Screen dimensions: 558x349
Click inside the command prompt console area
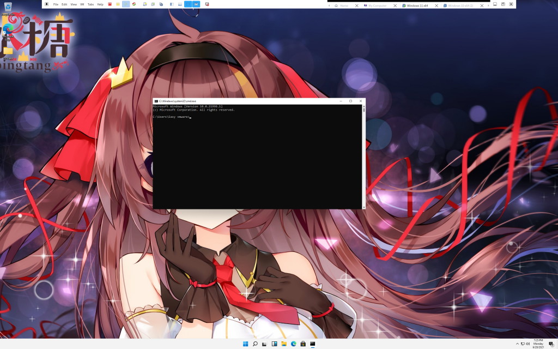257,157
